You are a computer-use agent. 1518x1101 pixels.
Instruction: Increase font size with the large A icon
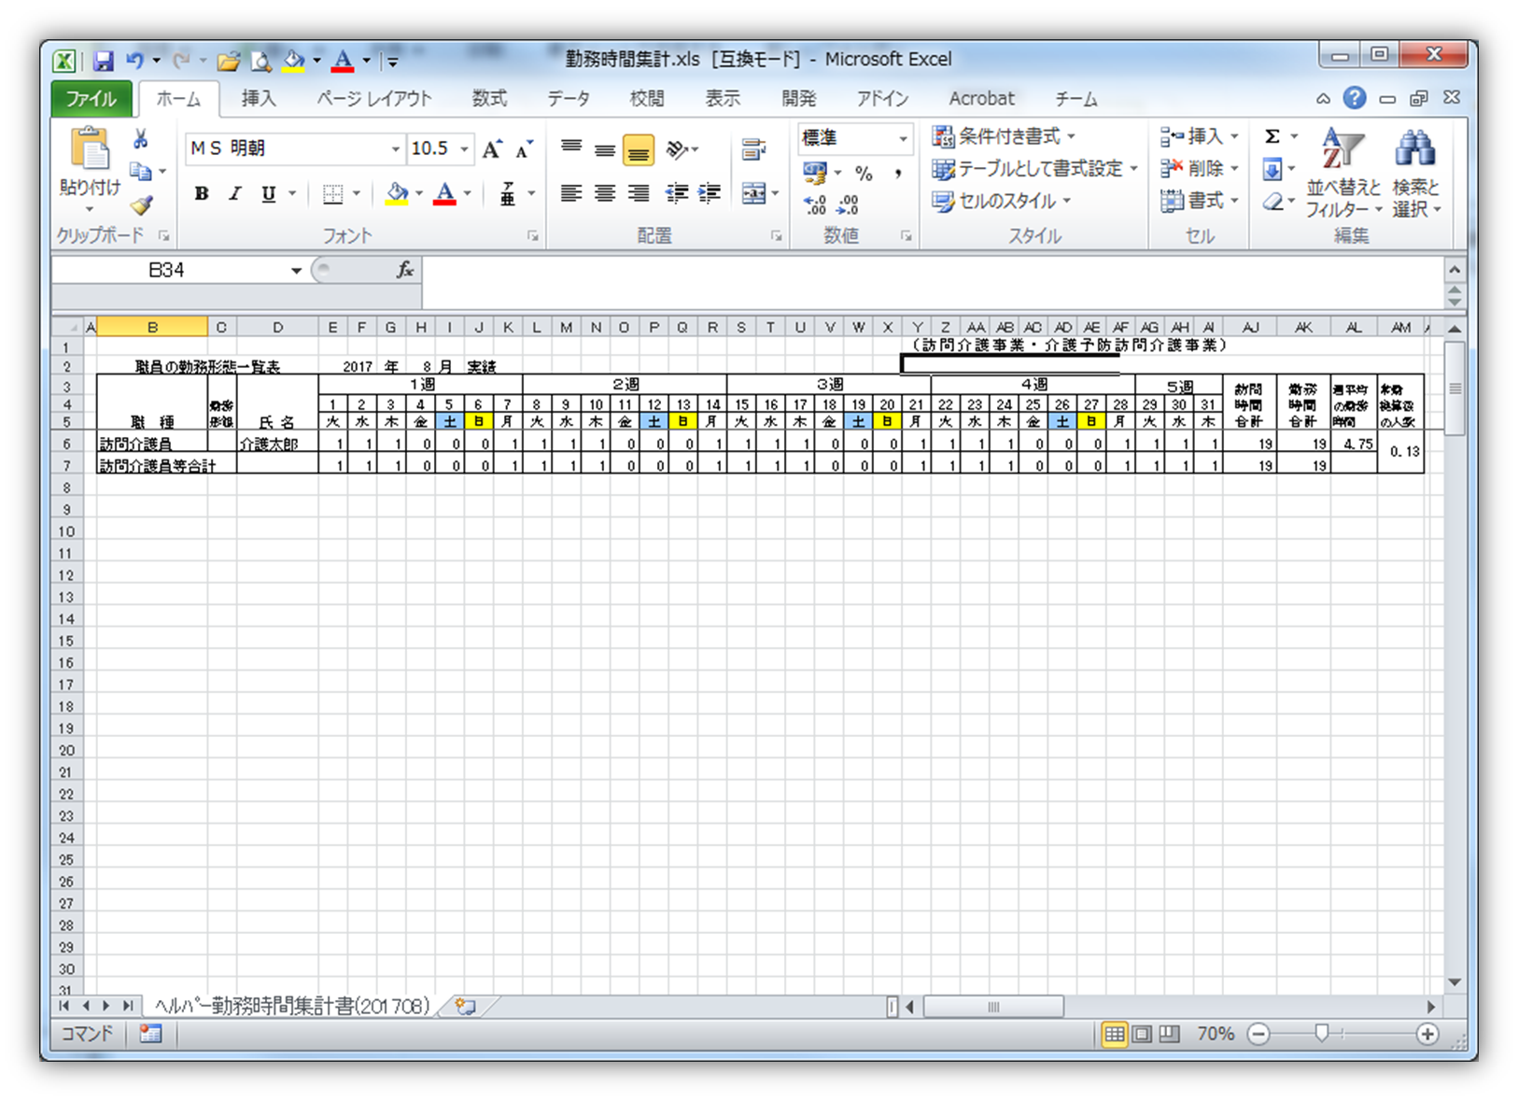click(x=492, y=148)
